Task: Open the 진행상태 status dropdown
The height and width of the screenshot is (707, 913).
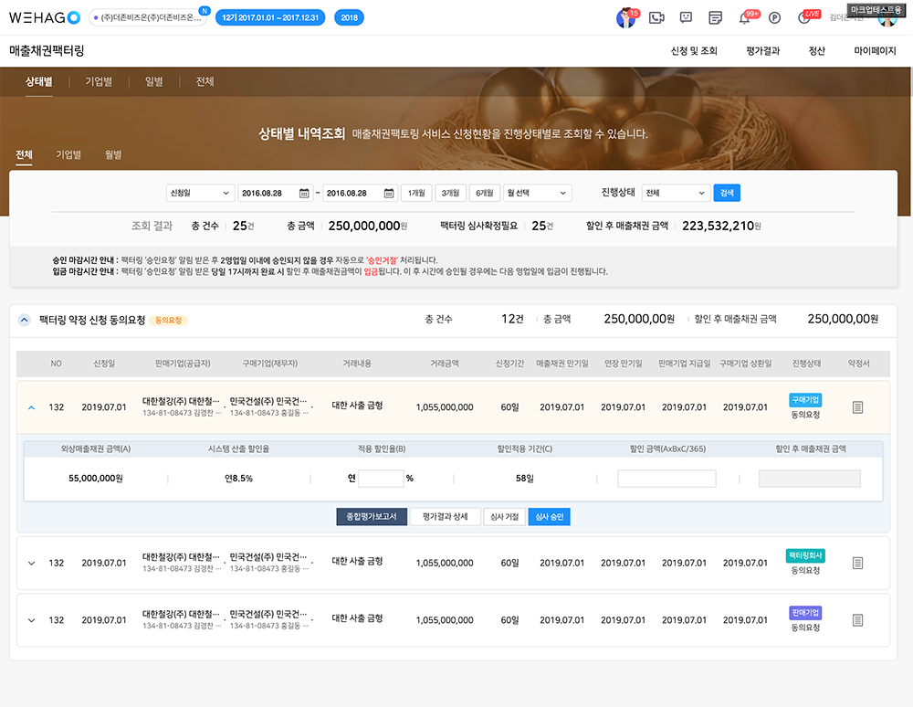Action: pyautogui.click(x=675, y=193)
